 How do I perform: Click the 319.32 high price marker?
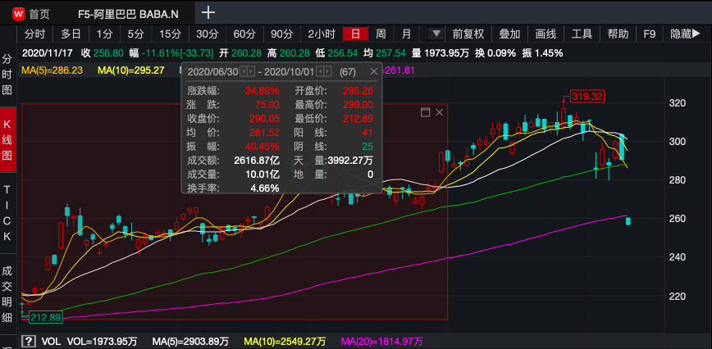click(x=586, y=97)
